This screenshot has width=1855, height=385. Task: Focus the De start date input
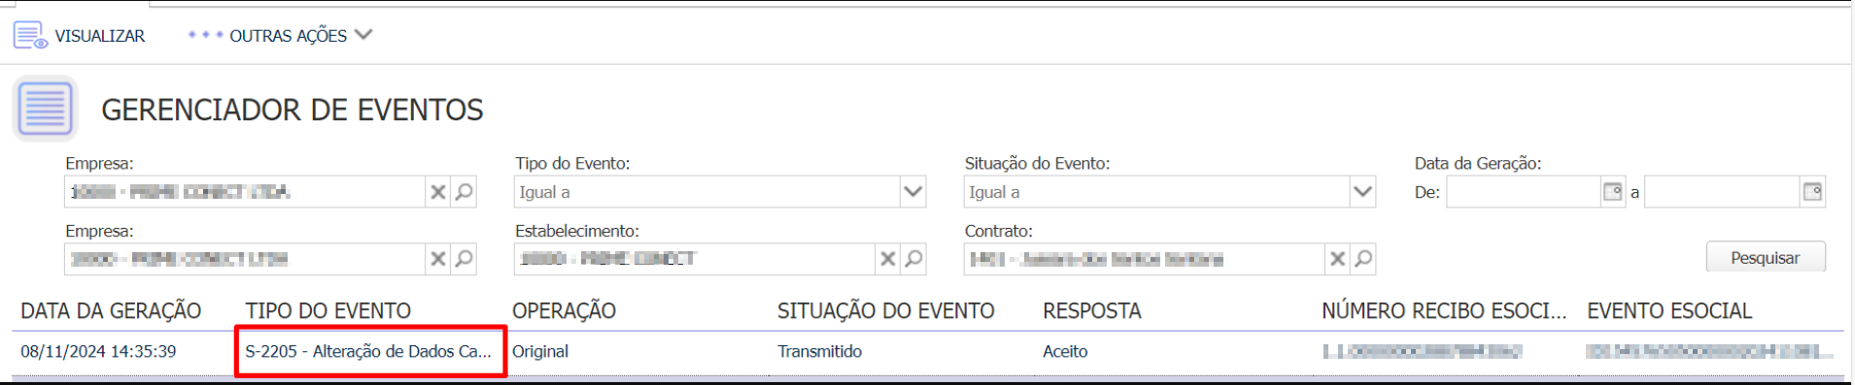(x=1523, y=192)
